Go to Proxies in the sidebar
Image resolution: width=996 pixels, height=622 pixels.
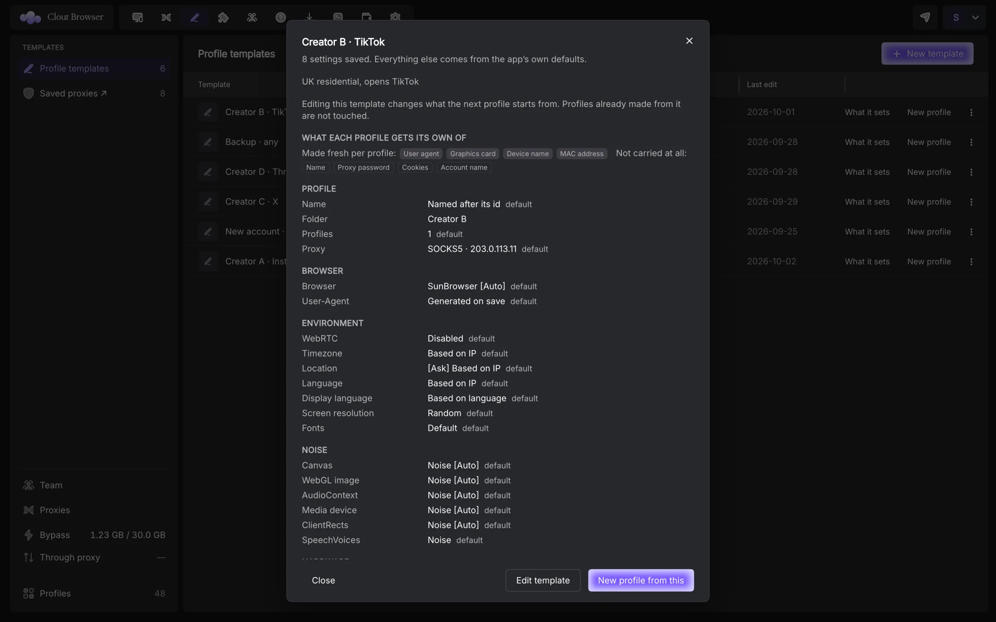pos(94,510)
